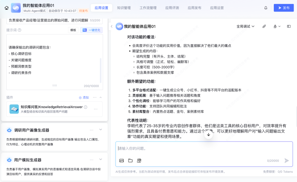Click the KnowledgeRetrievalAnswer plugin icon
The width and height of the screenshot is (297, 182).
[x=14, y=109]
